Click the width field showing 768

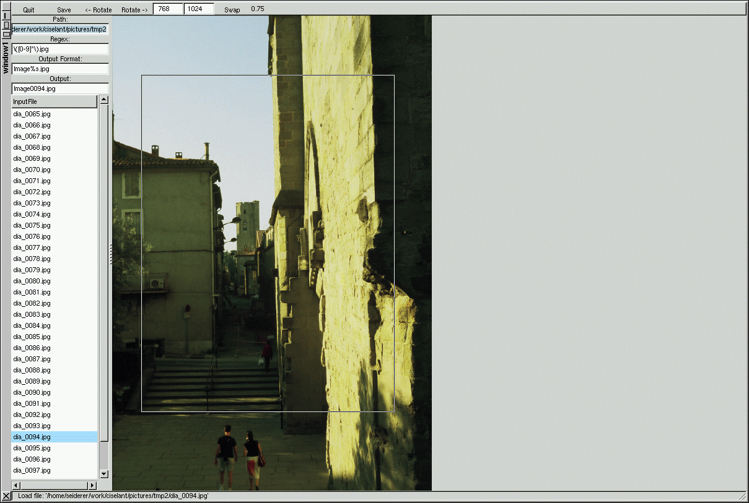pos(168,9)
